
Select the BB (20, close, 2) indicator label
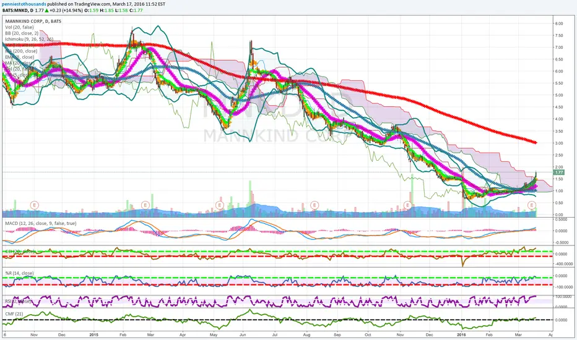click(x=22, y=33)
